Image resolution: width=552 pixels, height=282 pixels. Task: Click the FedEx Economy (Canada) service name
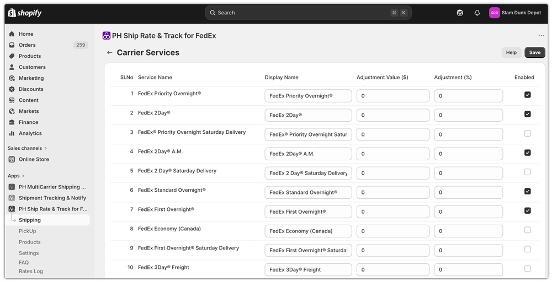169,229
